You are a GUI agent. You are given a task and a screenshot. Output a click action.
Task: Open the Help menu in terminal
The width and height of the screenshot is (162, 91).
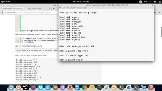coord(85,8)
